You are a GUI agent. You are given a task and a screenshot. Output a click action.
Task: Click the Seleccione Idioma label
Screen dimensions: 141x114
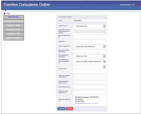click(126, 5)
